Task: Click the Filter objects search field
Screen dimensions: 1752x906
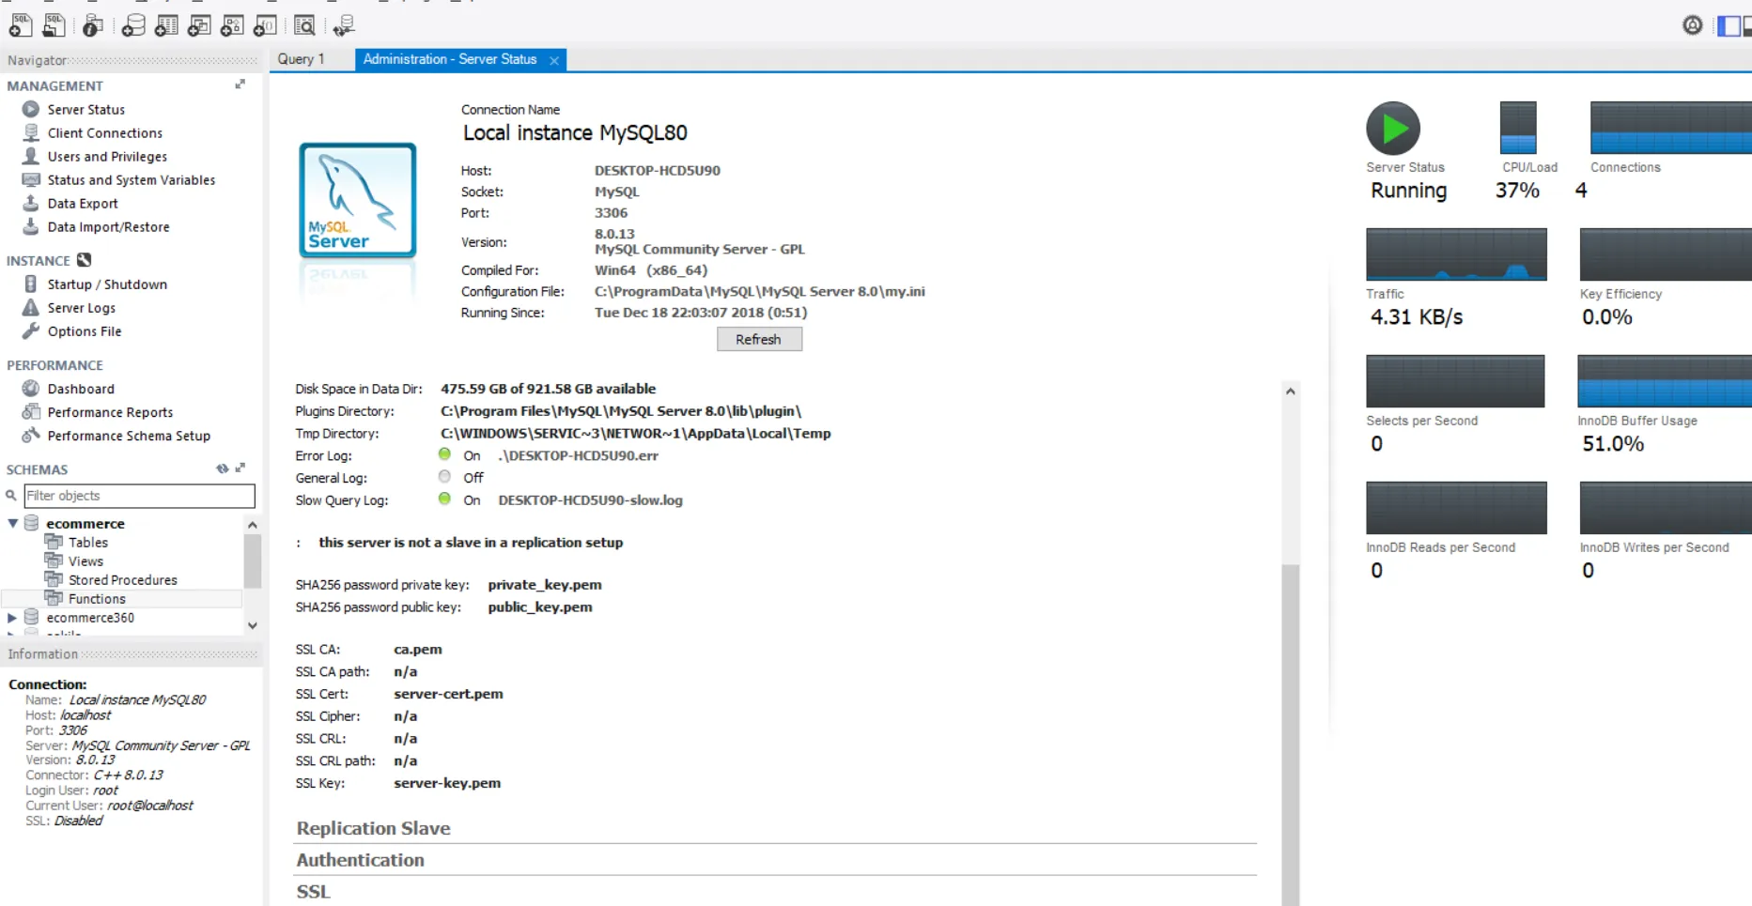Action: coord(139,496)
